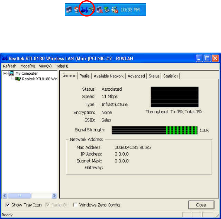Click the tree panel right scroll arrow
The image size is (221, 219).
click(x=54, y=196)
